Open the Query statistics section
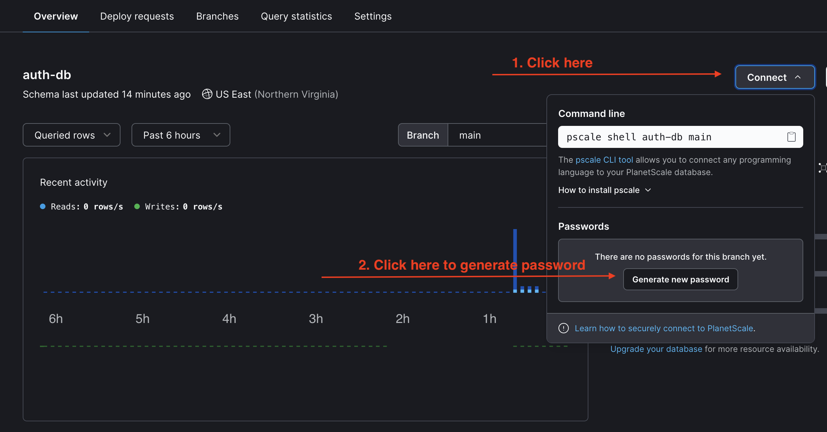 click(x=296, y=16)
